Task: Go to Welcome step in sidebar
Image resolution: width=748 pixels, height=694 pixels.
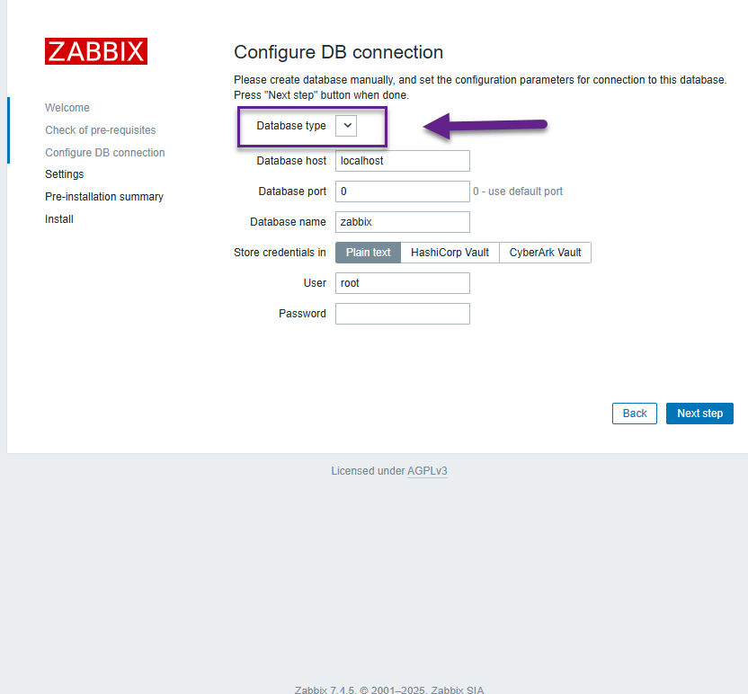Action: pos(67,108)
